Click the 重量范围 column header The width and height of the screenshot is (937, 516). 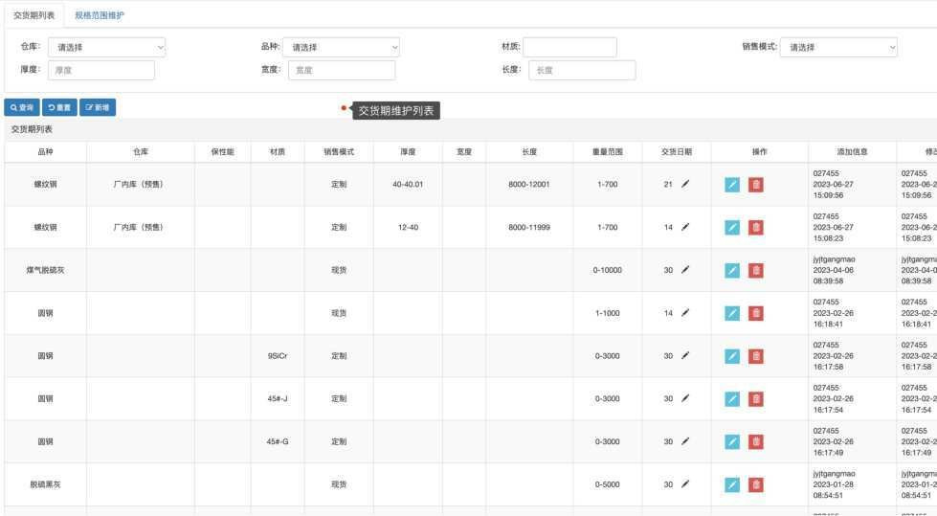(x=607, y=152)
